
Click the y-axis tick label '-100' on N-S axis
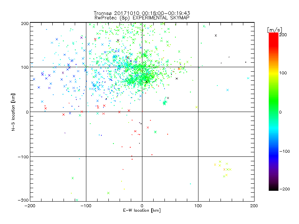coord(23,157)
